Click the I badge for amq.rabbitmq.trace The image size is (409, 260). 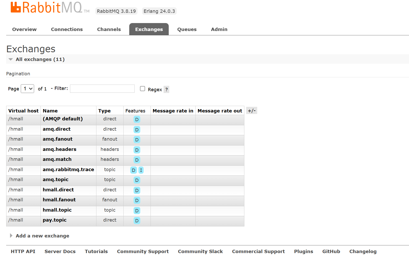point(141,170)
